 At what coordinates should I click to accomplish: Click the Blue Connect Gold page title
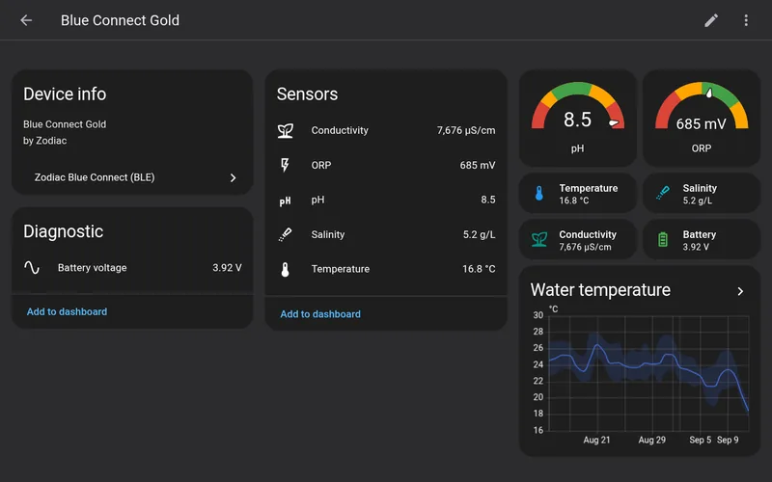(x=120, y=20)
